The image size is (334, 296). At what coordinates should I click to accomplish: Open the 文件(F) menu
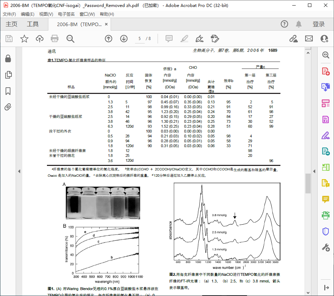point(9,14)
